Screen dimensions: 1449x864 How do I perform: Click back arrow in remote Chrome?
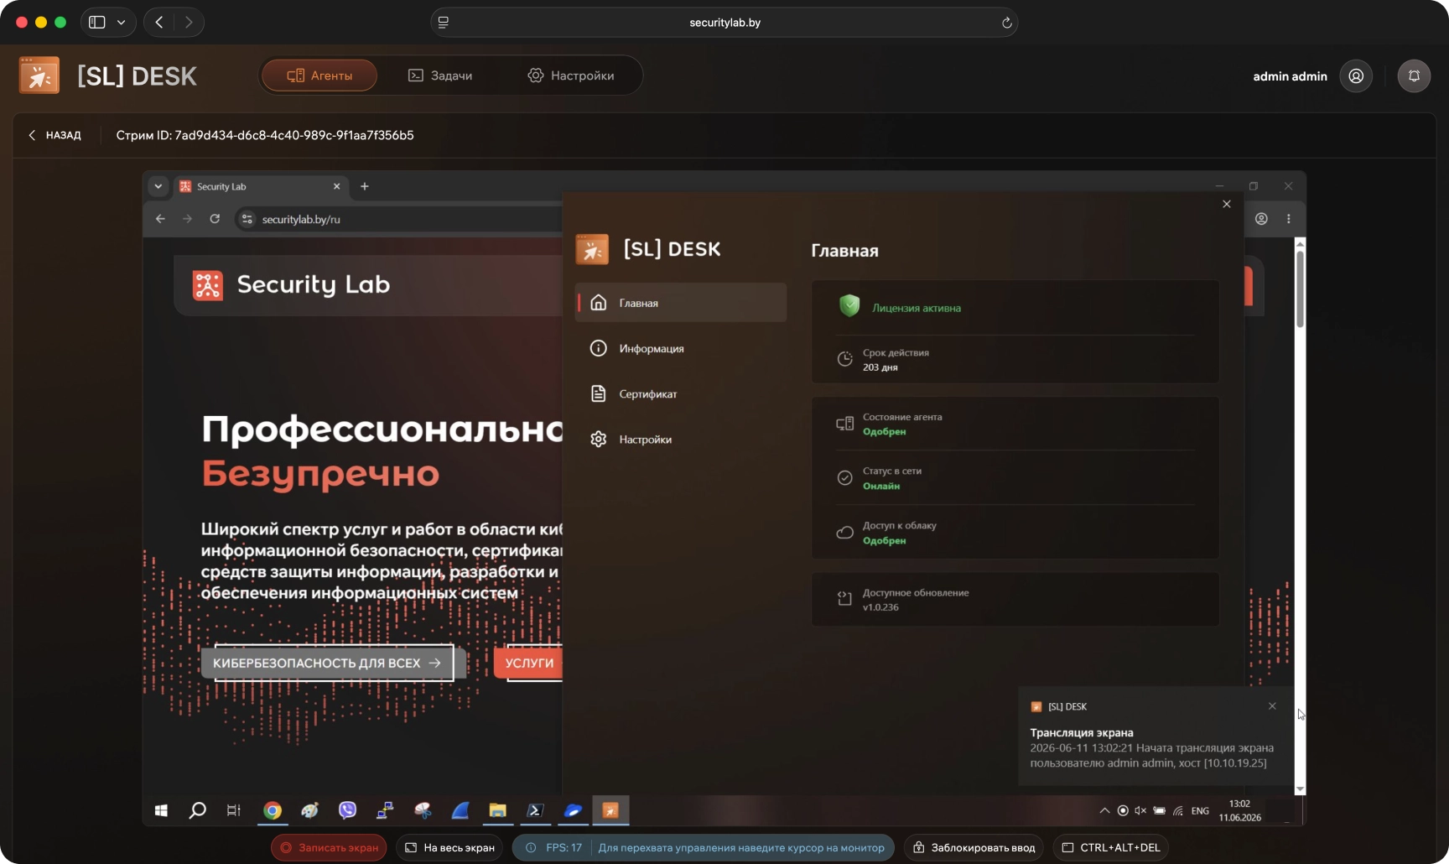pos(160,219)
